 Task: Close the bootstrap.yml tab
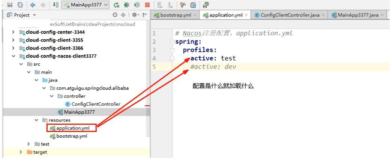pyautogui.click(x=195, y=15)
